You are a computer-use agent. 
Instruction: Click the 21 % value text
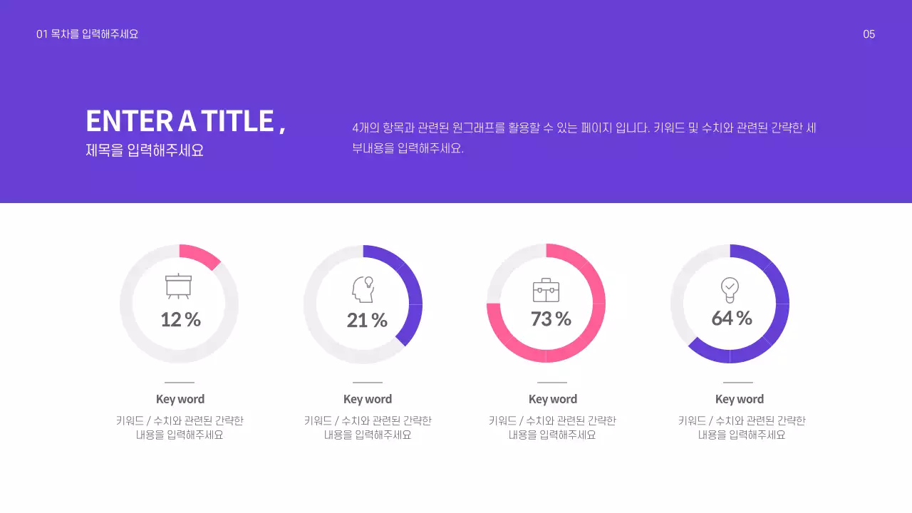click(367, 321)
